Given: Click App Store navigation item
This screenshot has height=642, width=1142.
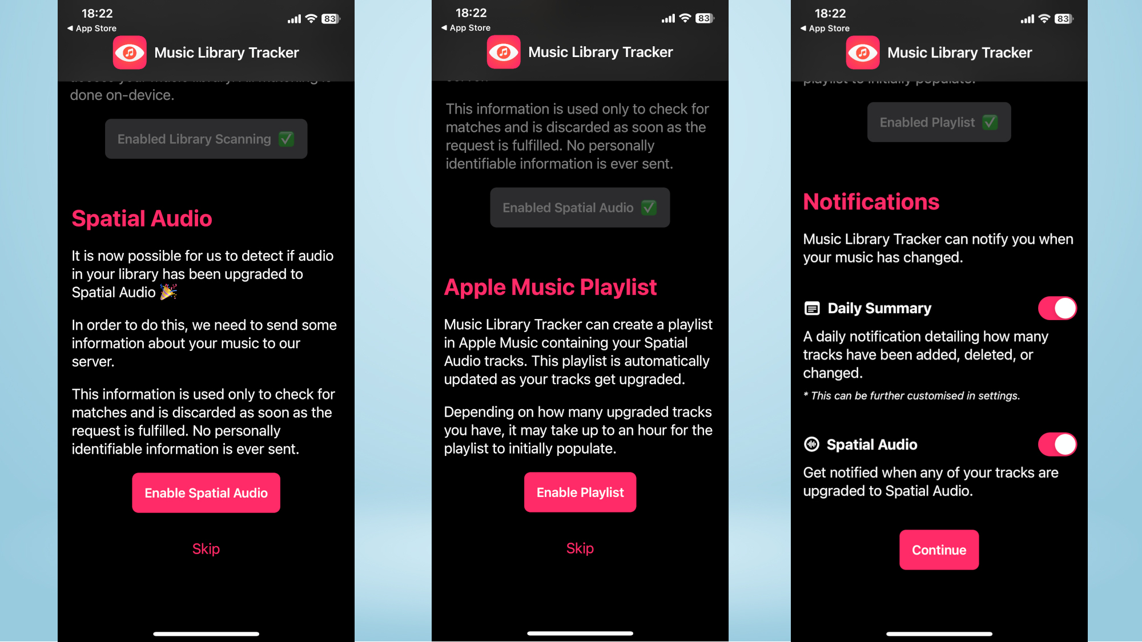Looking at the screenshot, I should point(89,28).
